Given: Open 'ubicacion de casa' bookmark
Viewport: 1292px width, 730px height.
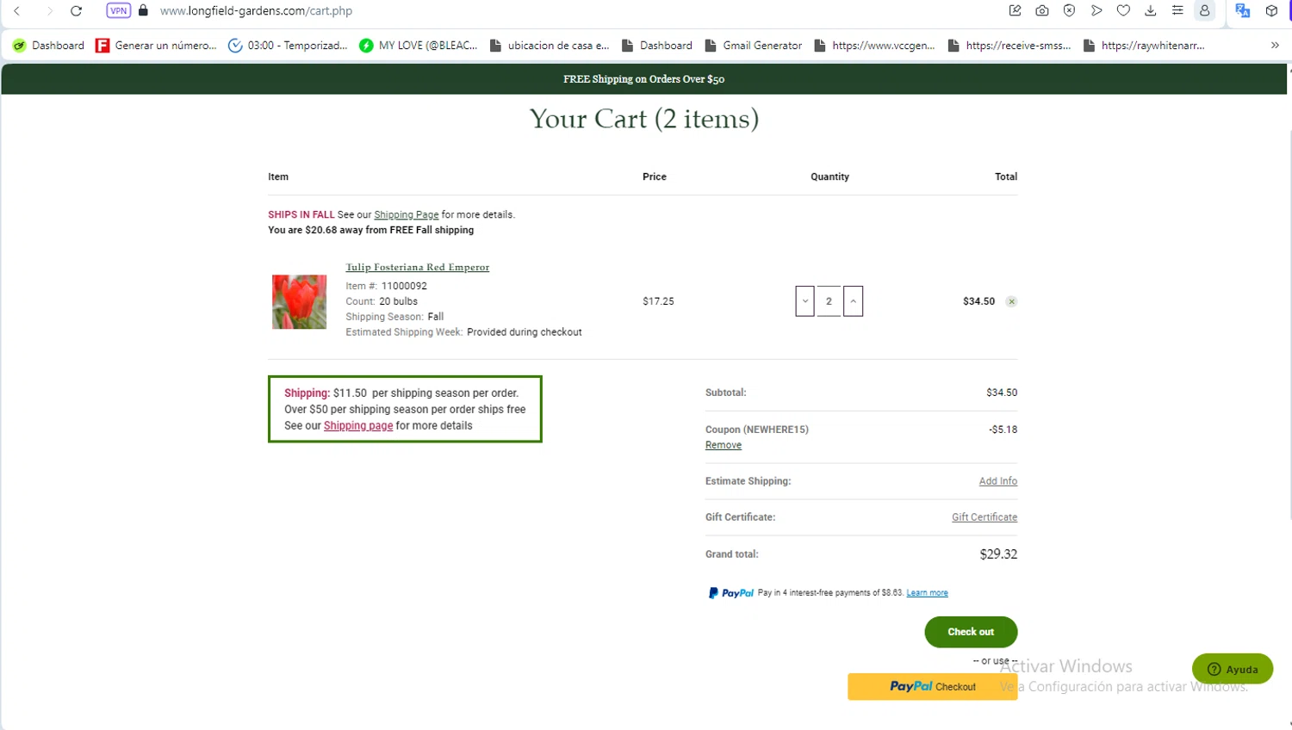Looking at the screenshot, I should click(550, 46).
